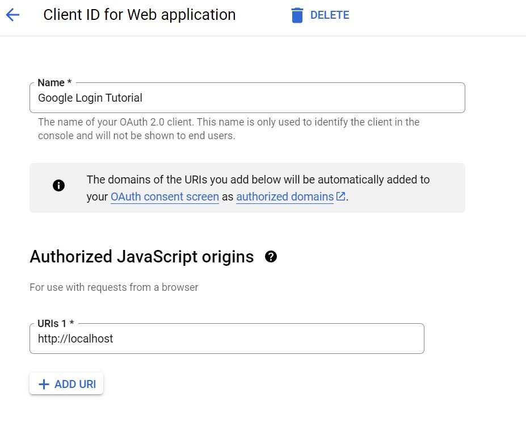
Task: Open help for Authorized JavaScript origins
Action: click(x=271, y=257)
